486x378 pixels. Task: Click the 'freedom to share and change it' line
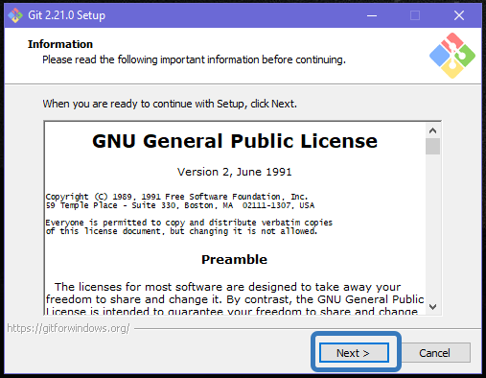[235, 299]
